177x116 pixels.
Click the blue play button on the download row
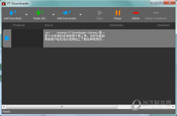click(x=7, y=38)
